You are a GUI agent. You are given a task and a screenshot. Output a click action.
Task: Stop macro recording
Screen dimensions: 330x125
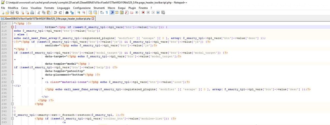[148, 13]
